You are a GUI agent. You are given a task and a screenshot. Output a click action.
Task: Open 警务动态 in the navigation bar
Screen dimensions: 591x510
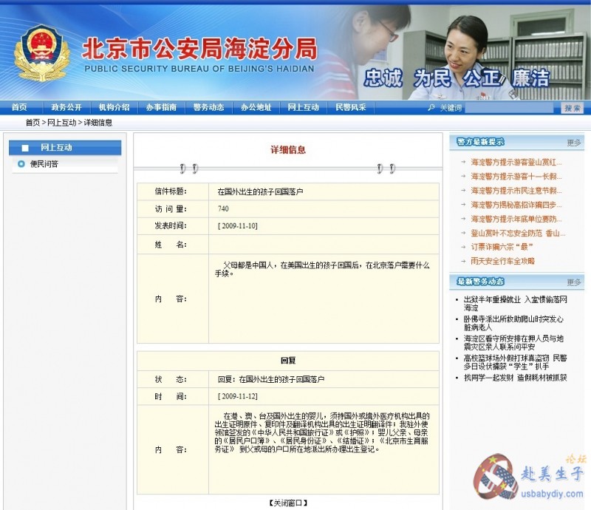click(x=208, y=107)
